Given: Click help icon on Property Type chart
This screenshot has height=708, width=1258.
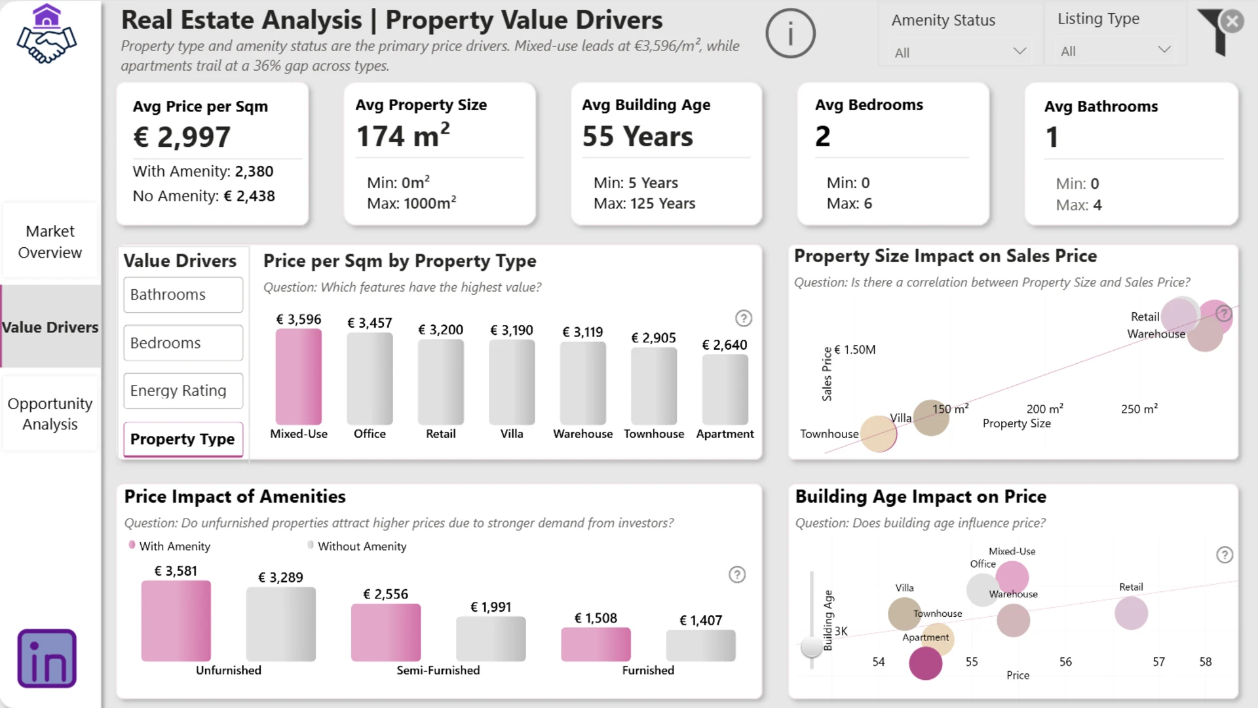Looking at the screenshot, I should (x=743, y=319).
